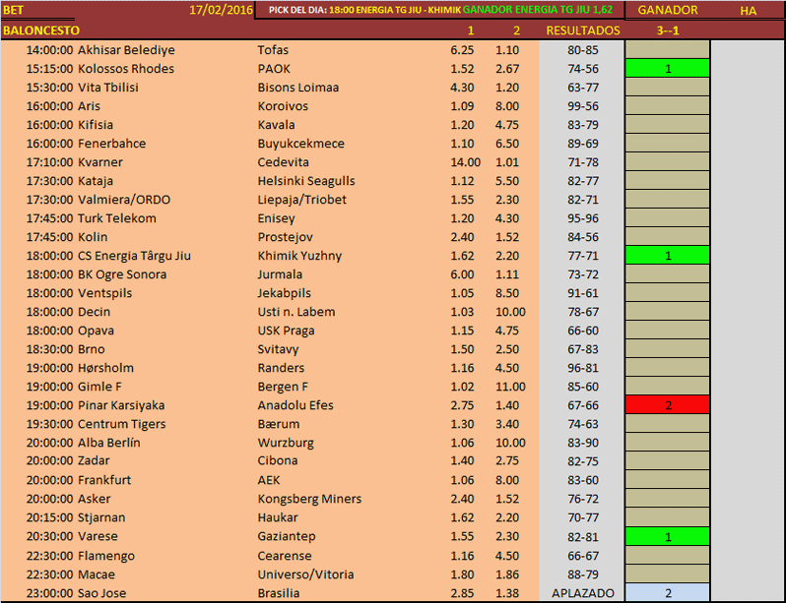Select the PAOK team cell
Screen dimensions: 786x603
coord(274,69)
